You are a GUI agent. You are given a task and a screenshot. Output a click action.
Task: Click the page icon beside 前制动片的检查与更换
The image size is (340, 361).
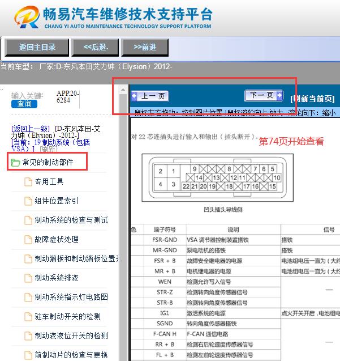click(x=28, y=355)
